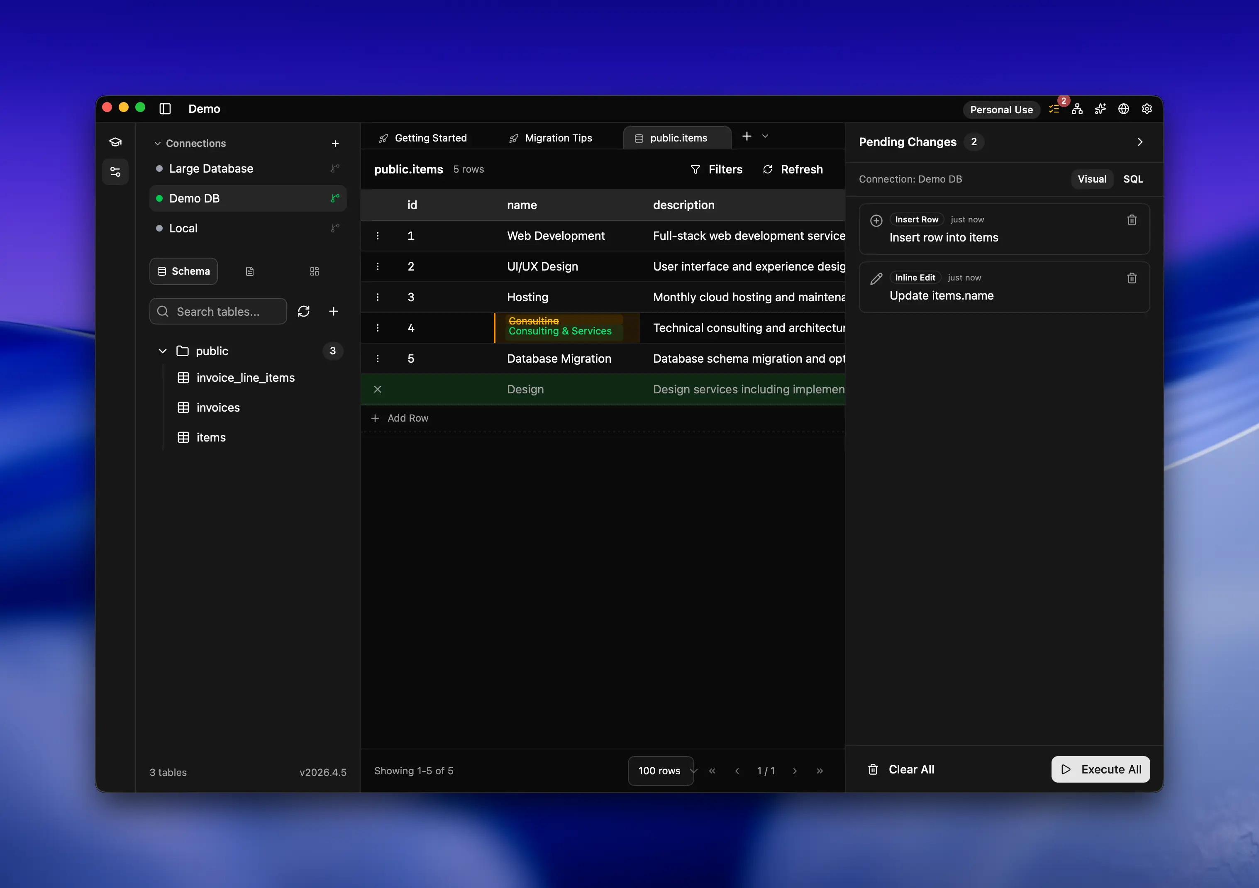Open the globe icon in the title bar
1259x888 pixels.
point(1124,109)
